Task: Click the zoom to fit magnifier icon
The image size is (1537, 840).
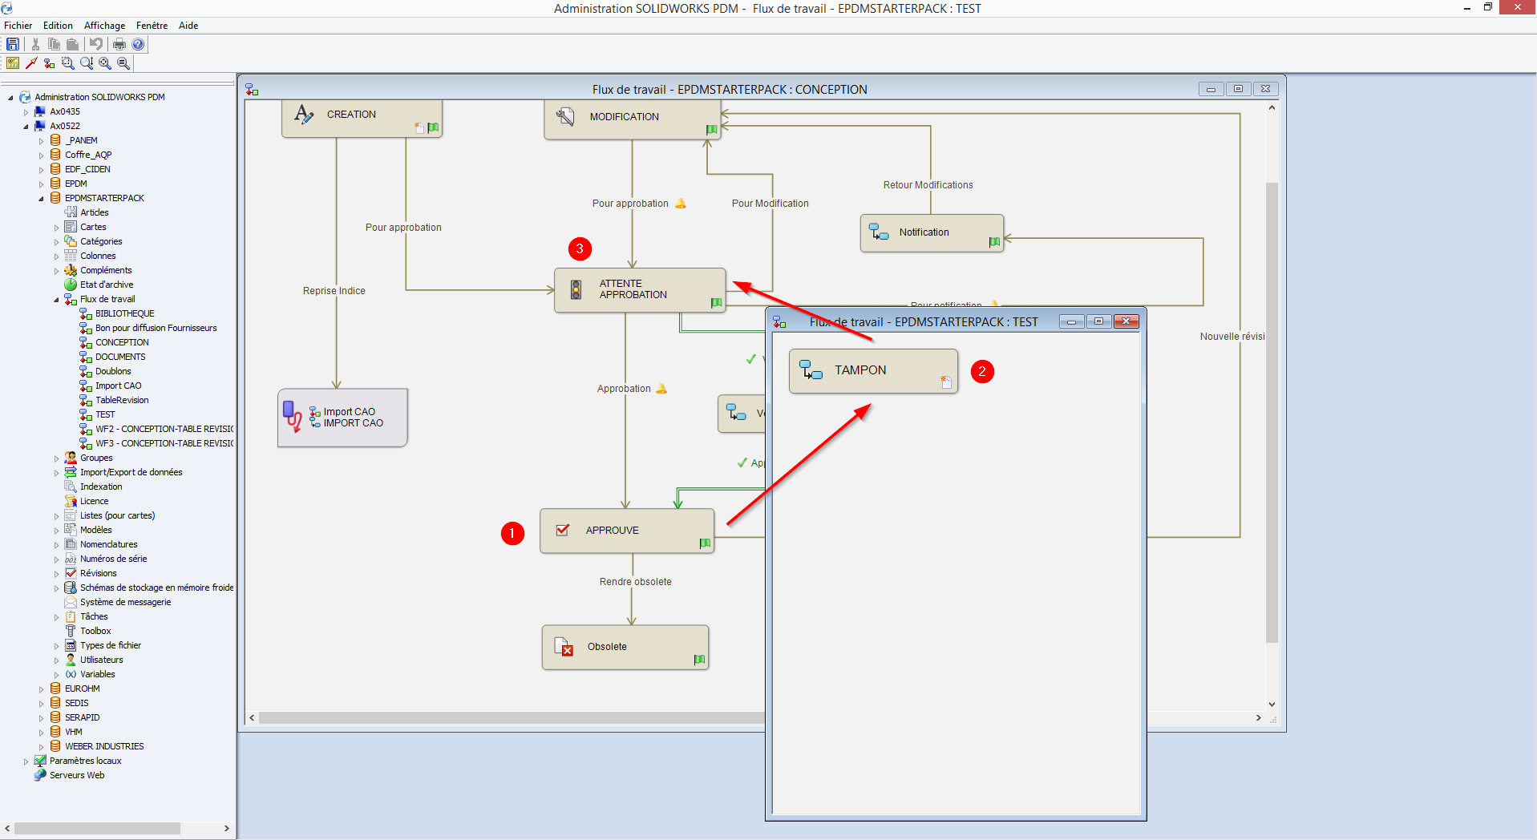Action: pyautogui.click(x=105, y=63)
